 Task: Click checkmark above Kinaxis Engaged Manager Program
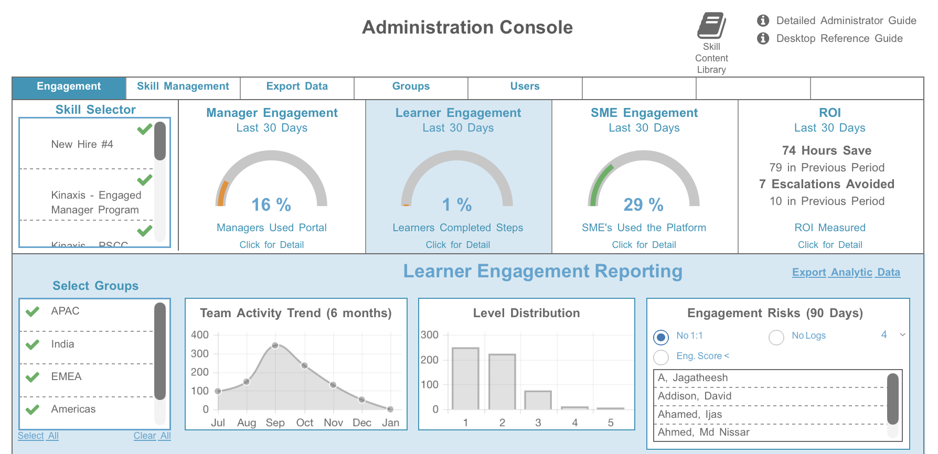[144, 180]
